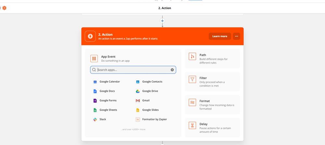Click the Action lightning bolt icon
This screenshot has width=325, height=145.
pos(90,36)
